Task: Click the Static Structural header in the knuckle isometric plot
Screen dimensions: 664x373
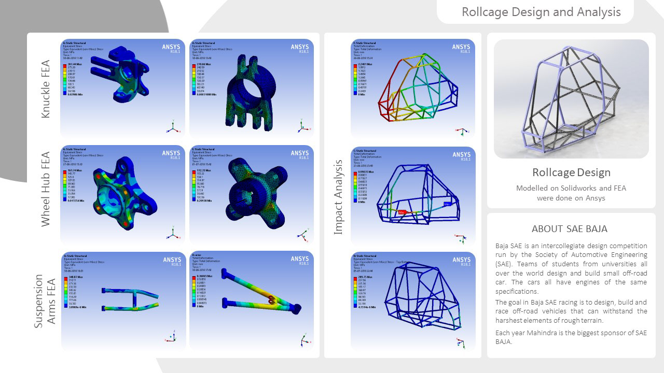Action: [x=74, y=43]
